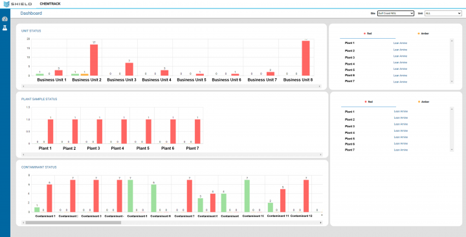The height and width of the screenshot is (237, 466).
Task: Open the Unit dropdown showing ALL
Action: pyautogui.click(x=443, y=14)
